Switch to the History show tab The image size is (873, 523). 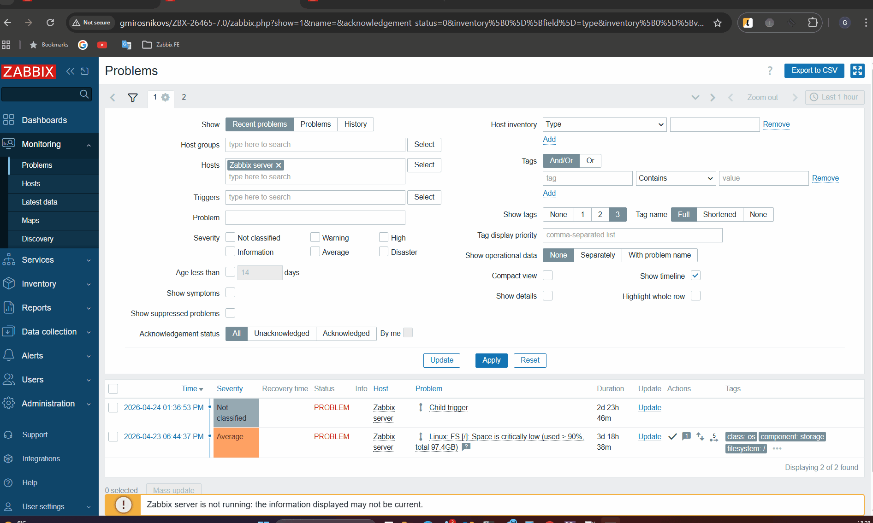[355, 124]
